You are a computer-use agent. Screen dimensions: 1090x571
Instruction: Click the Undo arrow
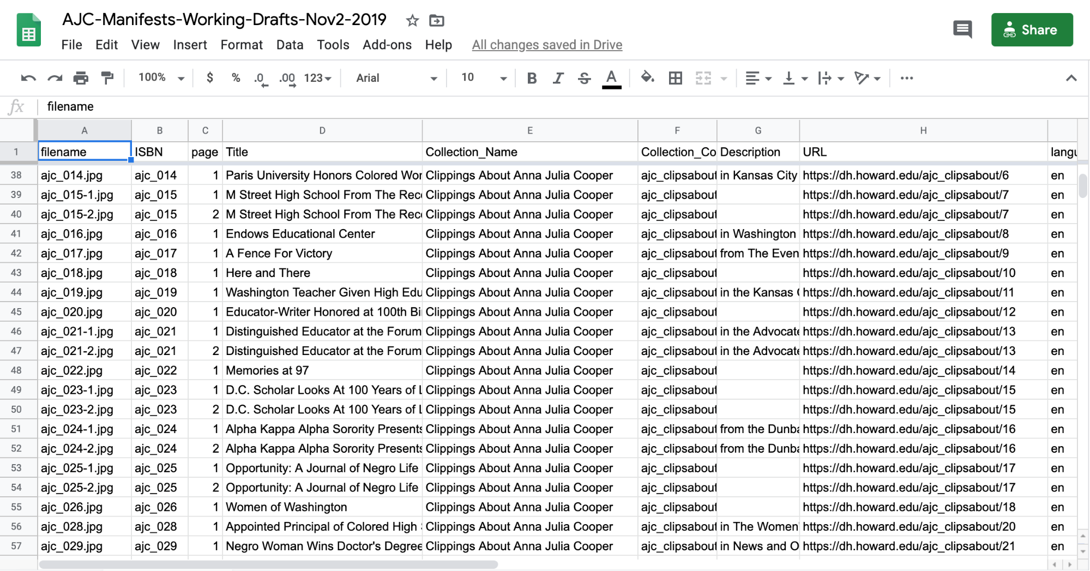pyautogui.click(x=28, y=78)
